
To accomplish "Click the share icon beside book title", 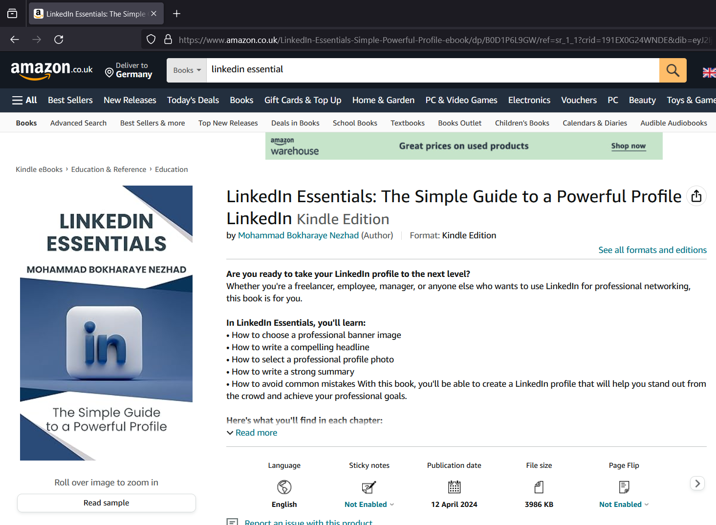I will 696,196.
